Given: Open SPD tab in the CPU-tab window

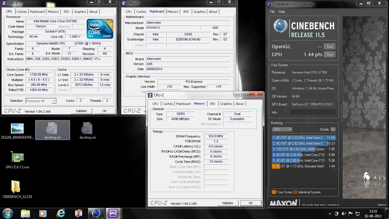Looking at the screenshot, I should pyautogui.click(x=66, y=12).
